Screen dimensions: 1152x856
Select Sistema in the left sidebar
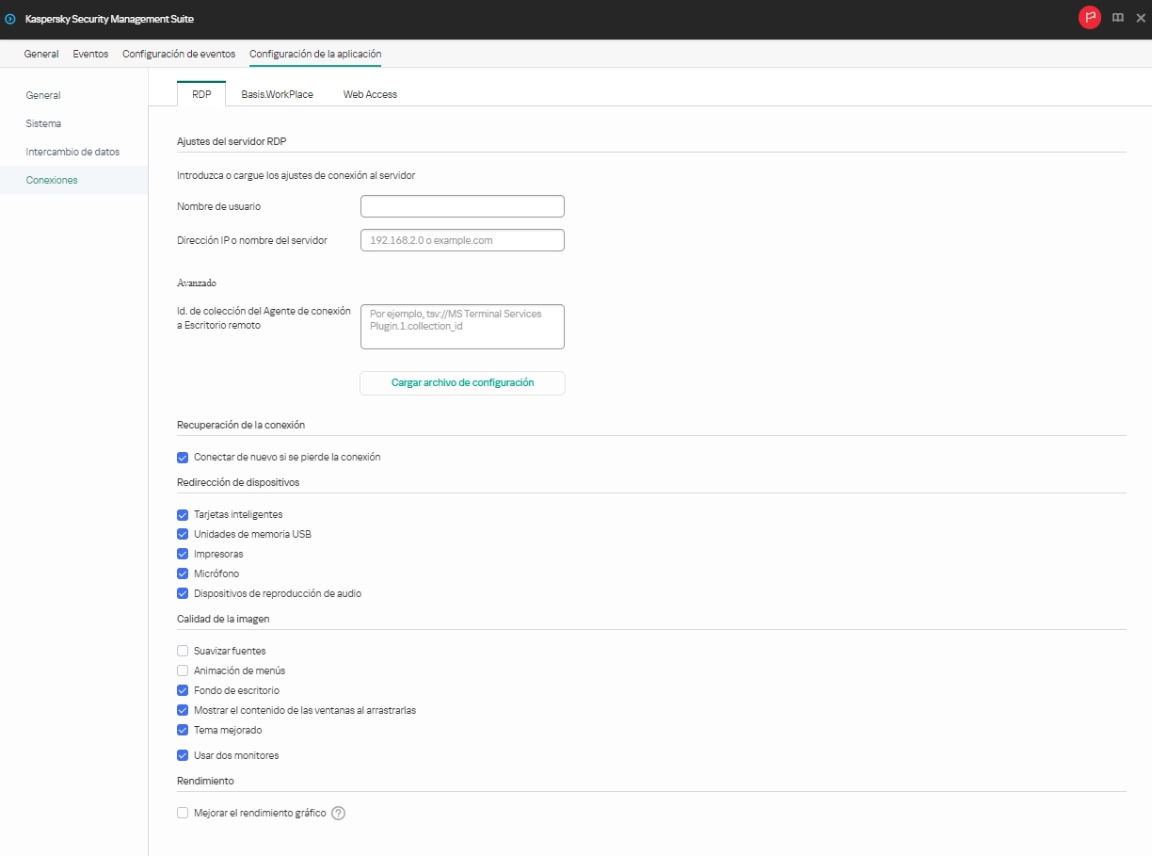(43, 123)
